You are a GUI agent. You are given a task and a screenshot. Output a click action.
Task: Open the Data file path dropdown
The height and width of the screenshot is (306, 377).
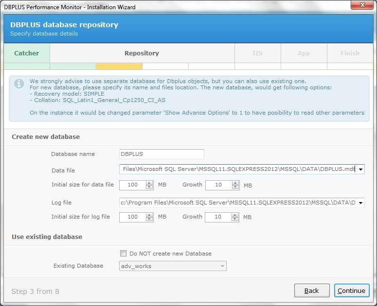(x=360, y=170)
